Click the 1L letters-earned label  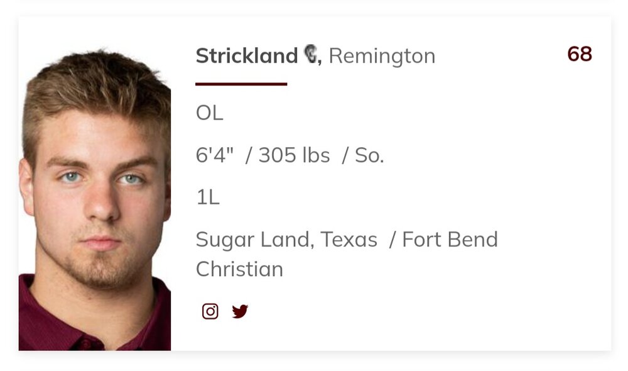pos(208,197)
